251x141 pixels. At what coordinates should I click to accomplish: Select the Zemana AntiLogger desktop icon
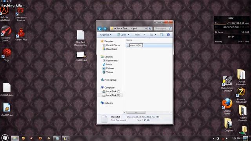coord(241,95)
